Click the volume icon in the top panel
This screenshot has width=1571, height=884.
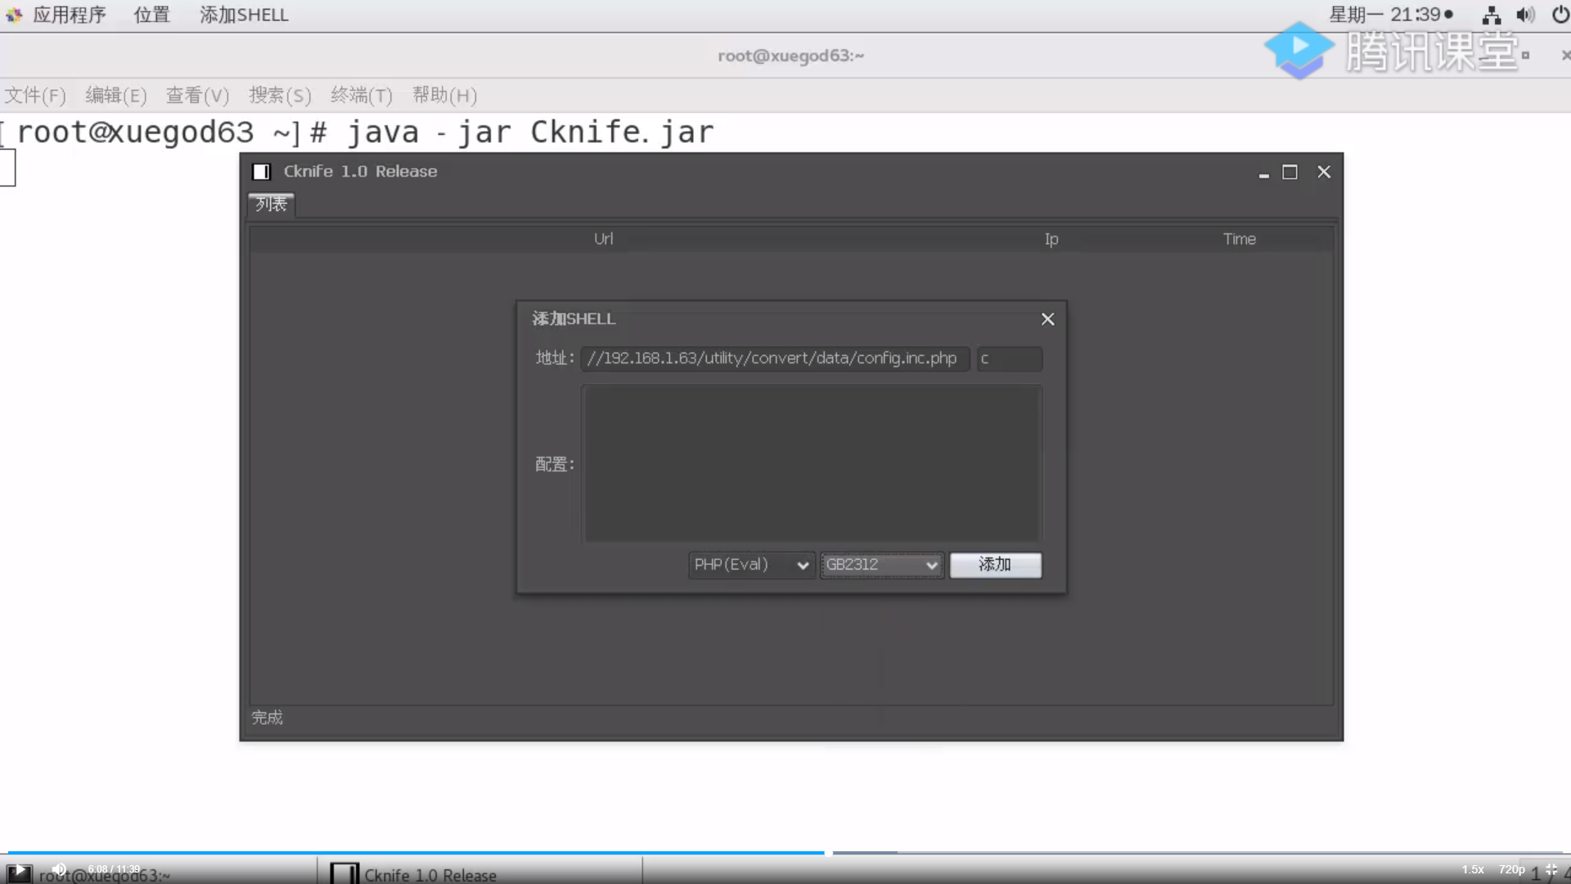pyautogui.click(x=1527, y=14)
